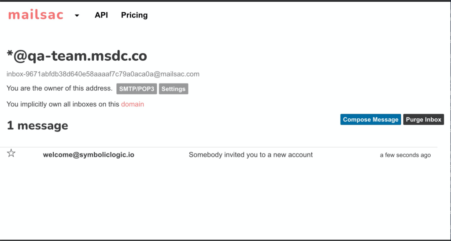
Task: Follow the pink domain link
Action: [x=133, y=104]
